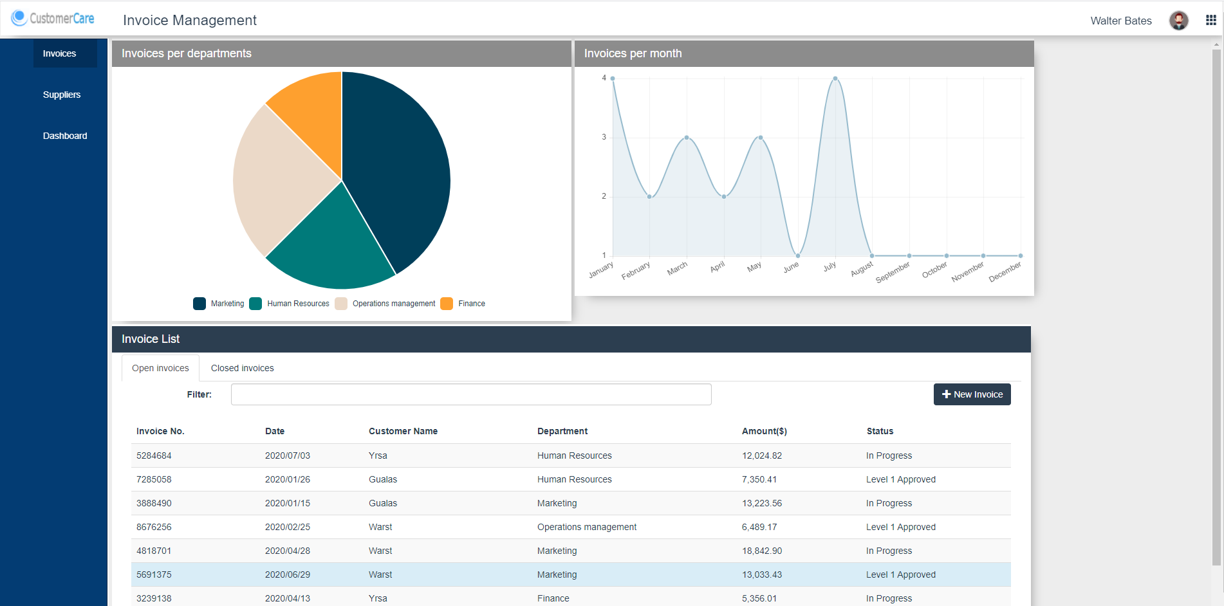Sort by the Invoice No. column header
This screenshot has height=606, width=1224.
(160, 431)
